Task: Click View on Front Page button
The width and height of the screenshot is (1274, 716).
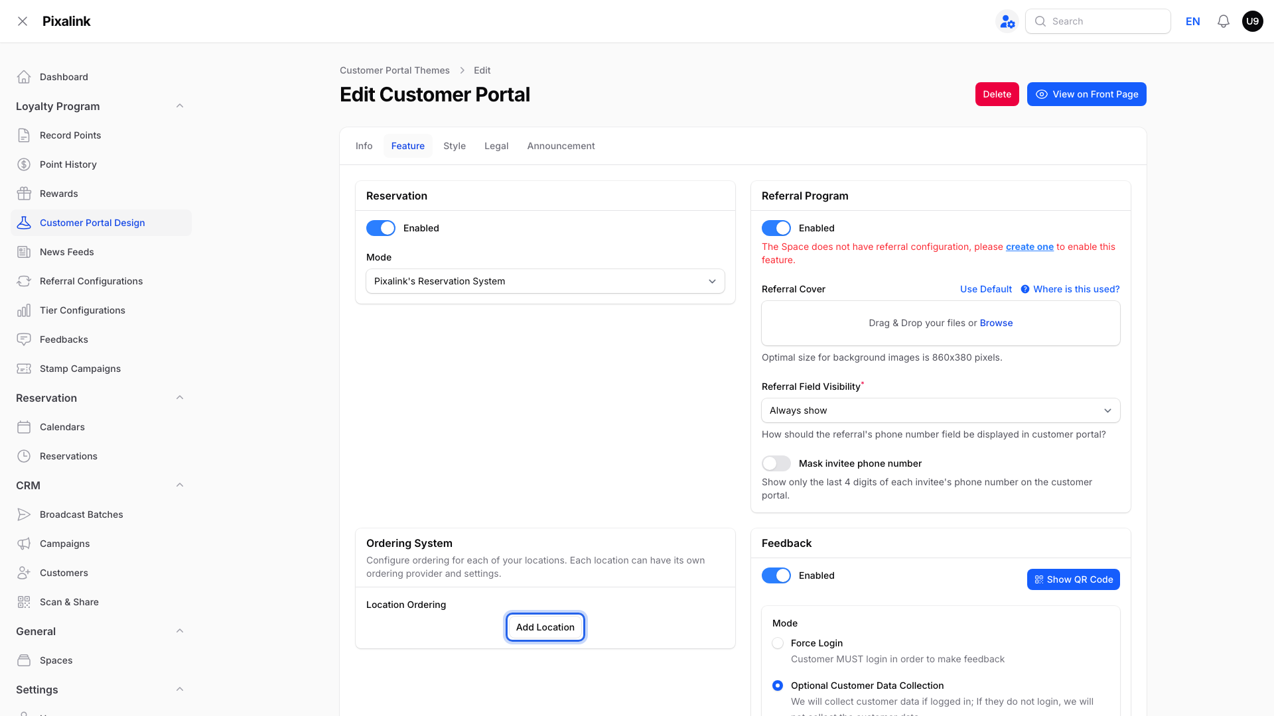Action: [x=1087, y=94]
